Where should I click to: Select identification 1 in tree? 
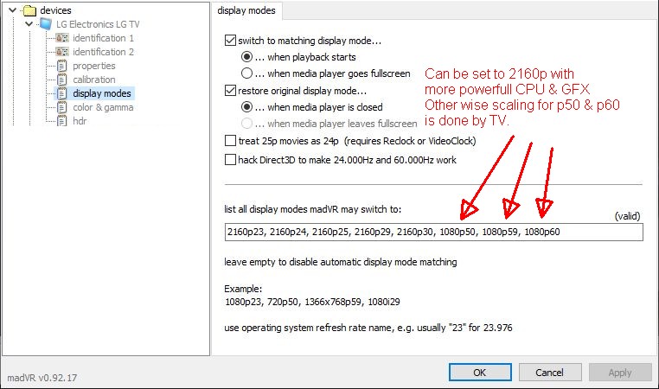[103, 38]
